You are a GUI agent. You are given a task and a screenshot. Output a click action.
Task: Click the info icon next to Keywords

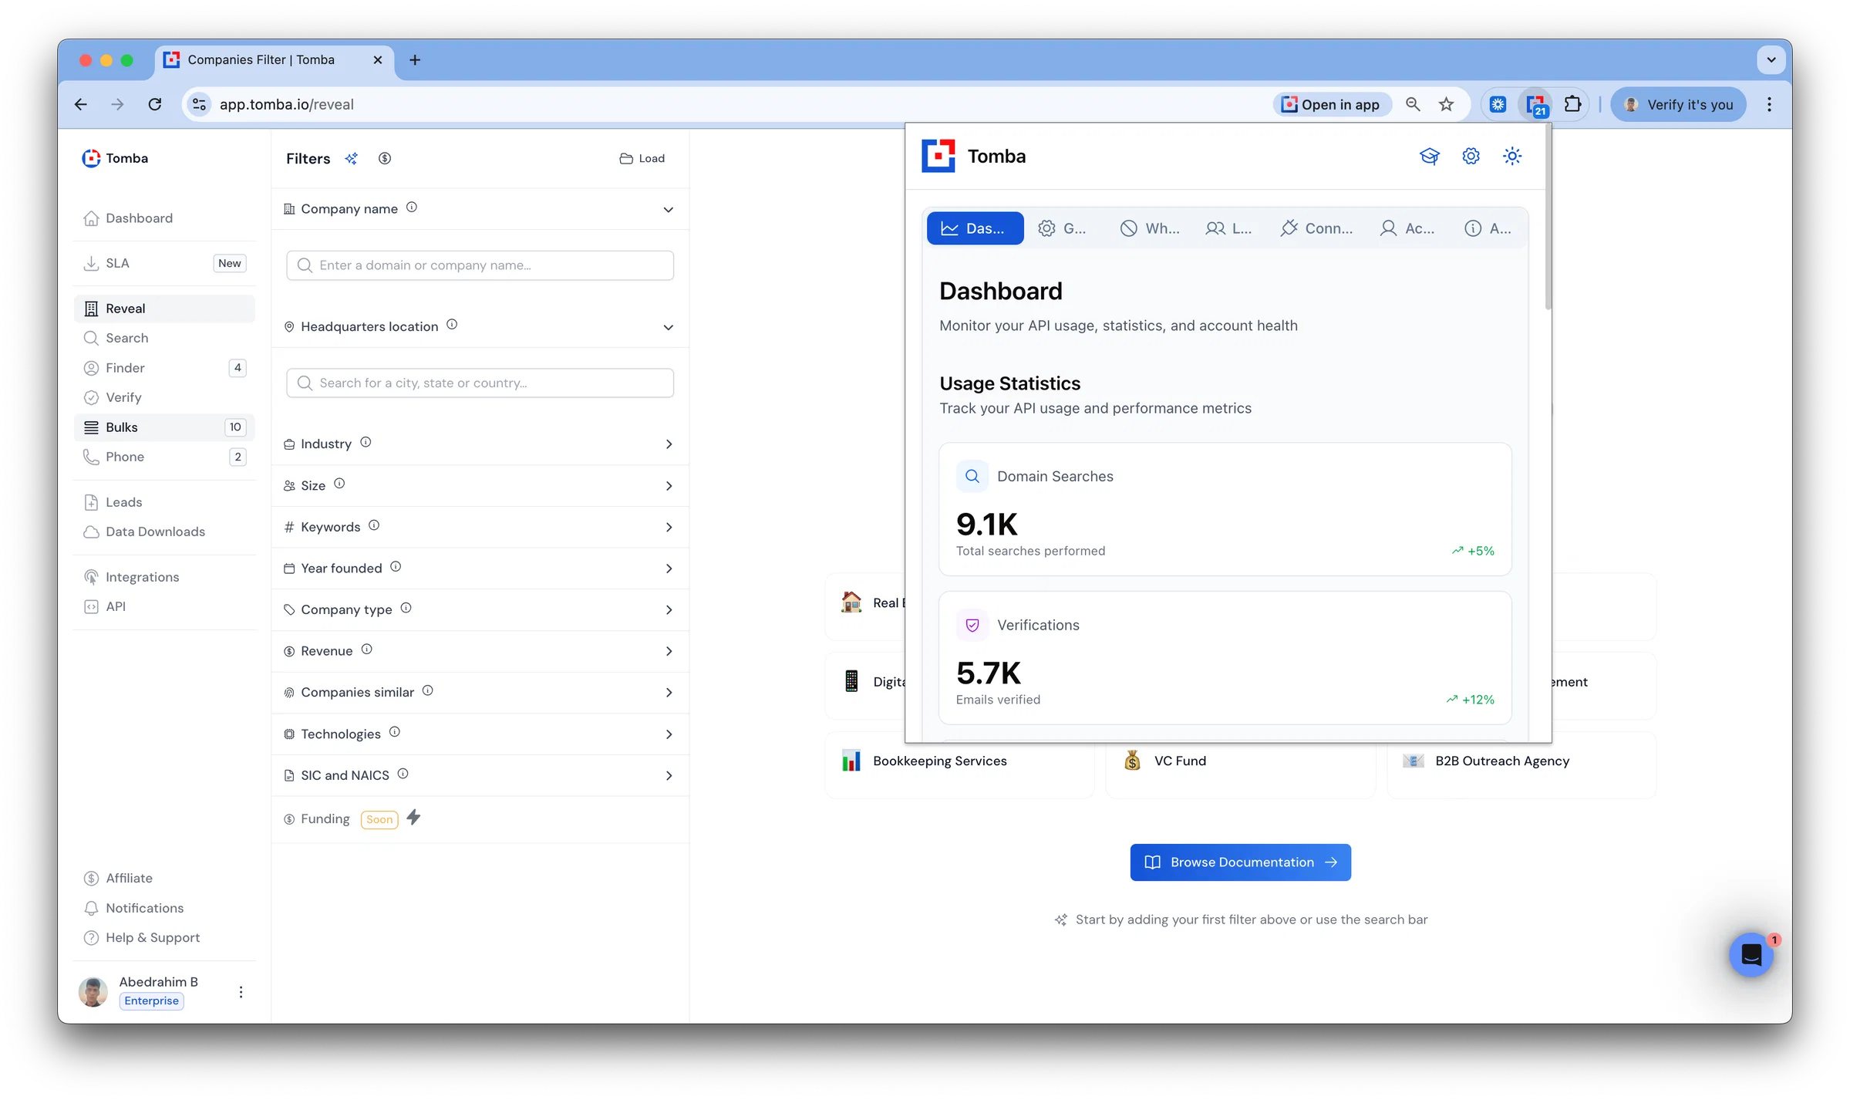374,525
